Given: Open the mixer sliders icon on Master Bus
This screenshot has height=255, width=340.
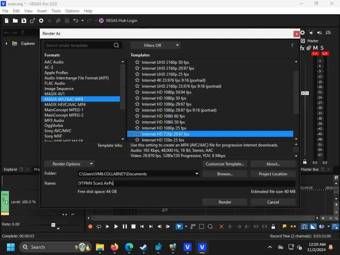Looking at the screenshot, I should pos(328,33).
